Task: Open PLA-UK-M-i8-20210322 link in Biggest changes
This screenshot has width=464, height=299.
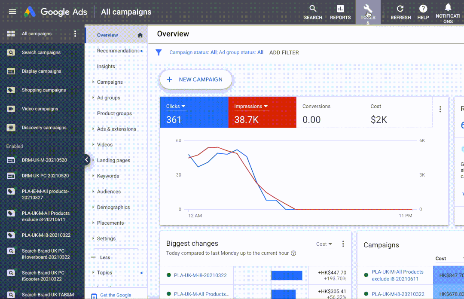Action: click(200, 275)
